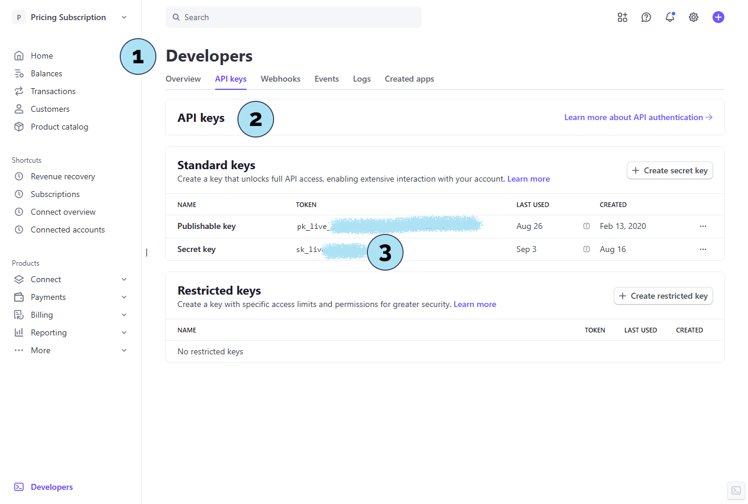Image resolution: width=748 pixels, height=504 pixels.
Task: Open more options for Secret key
Action: pos(703,249)
